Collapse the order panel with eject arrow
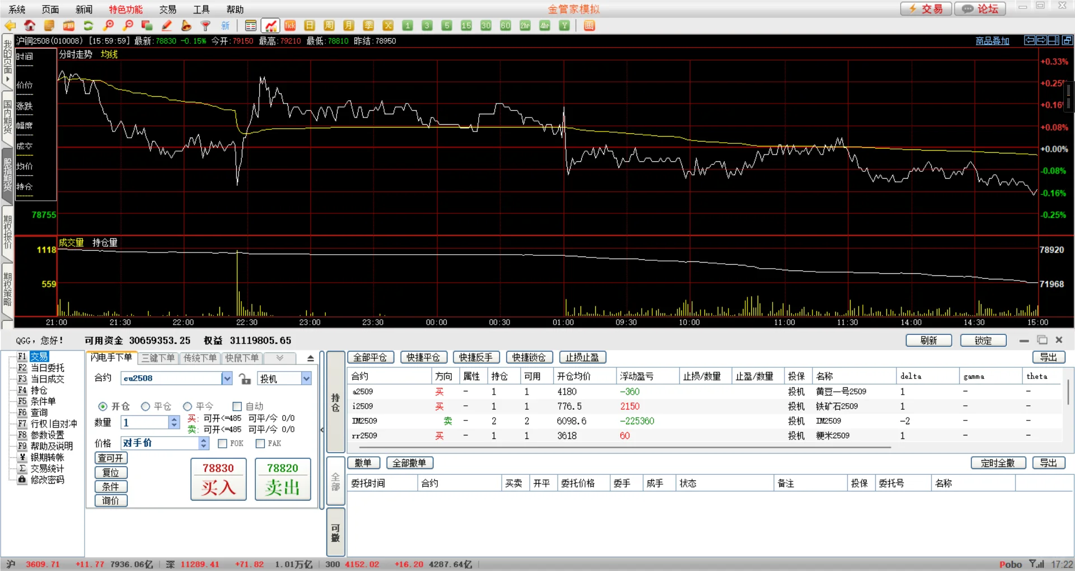Screen dimensions: 1075x571 tap(311, 358)
